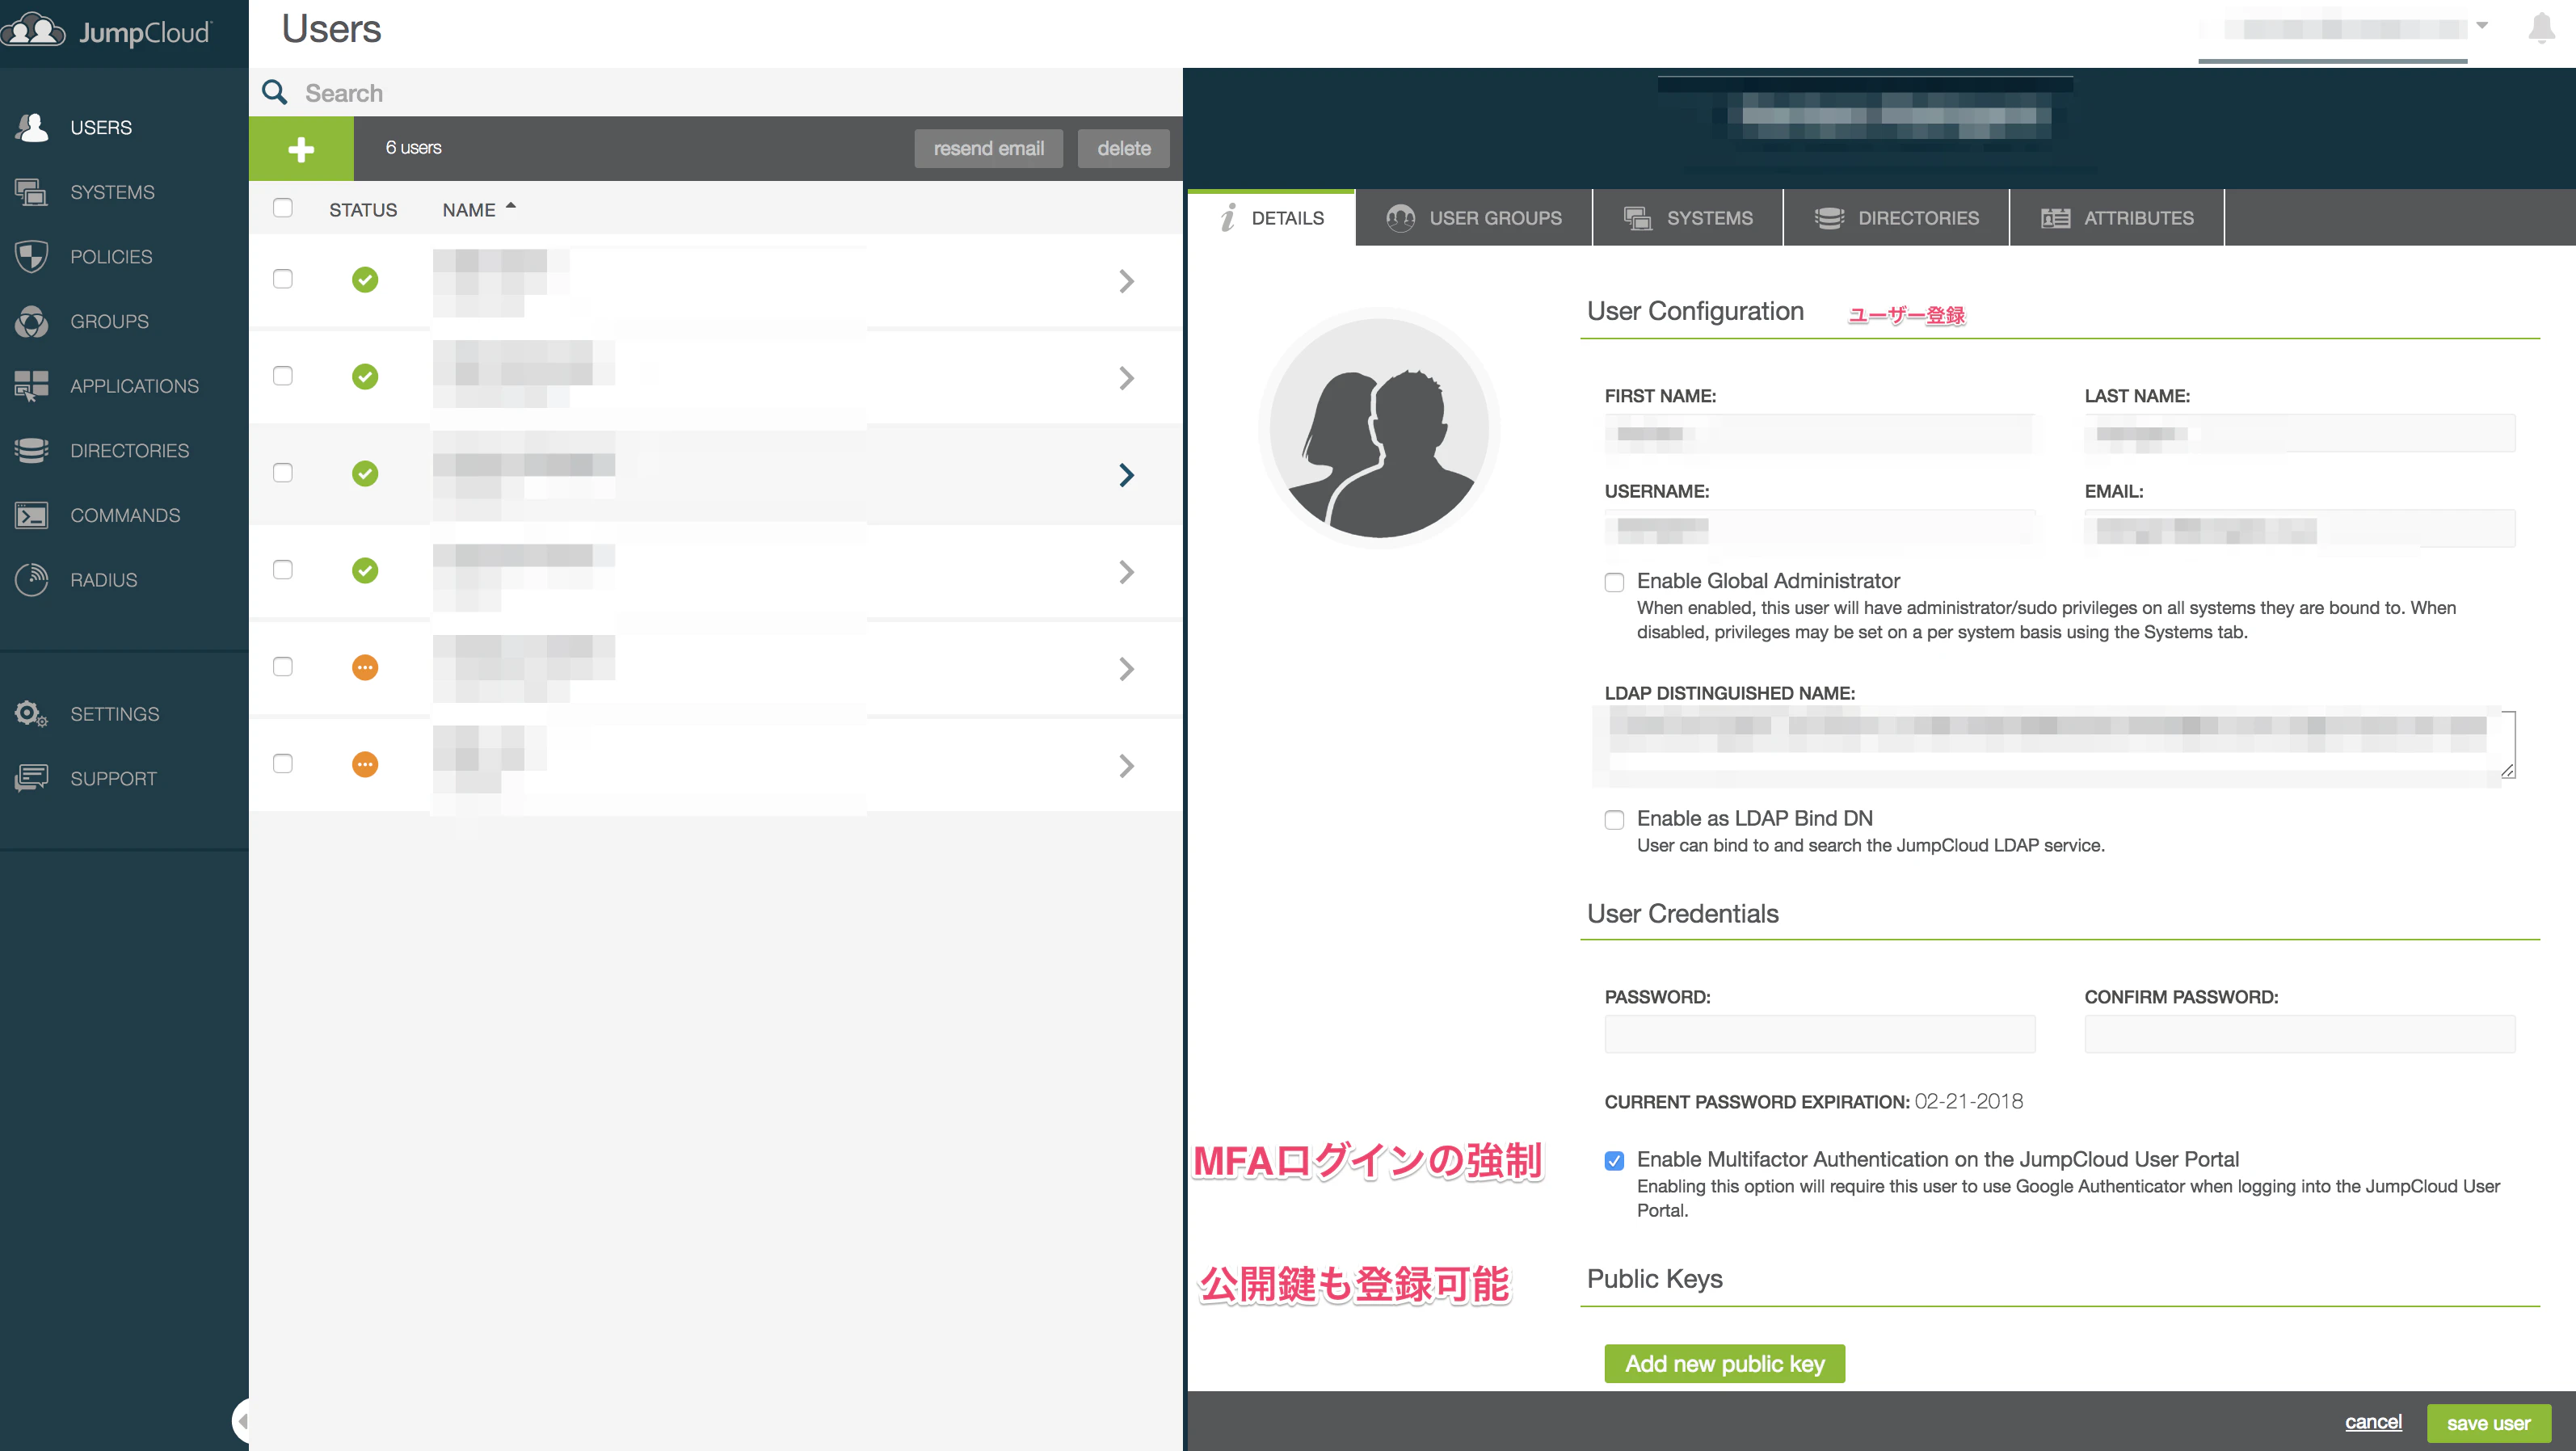Expand last user row chevron

coord(1127,766)
